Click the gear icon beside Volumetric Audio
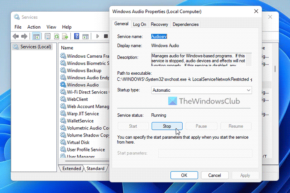 [63, 128]
